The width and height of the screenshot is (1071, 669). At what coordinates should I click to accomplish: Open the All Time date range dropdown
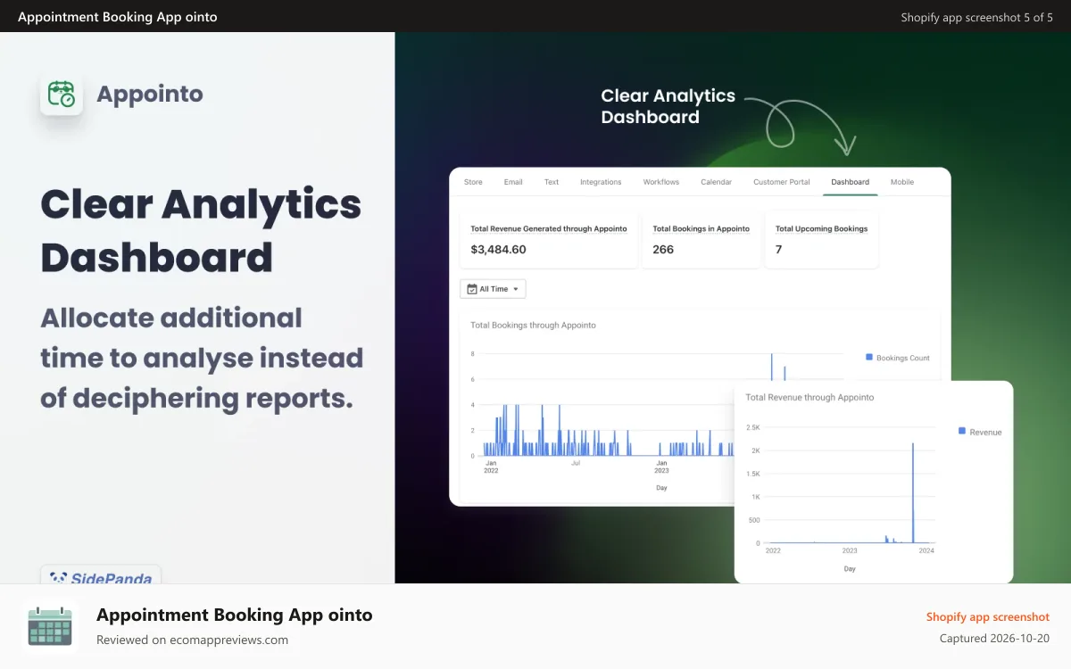point(493,289)
